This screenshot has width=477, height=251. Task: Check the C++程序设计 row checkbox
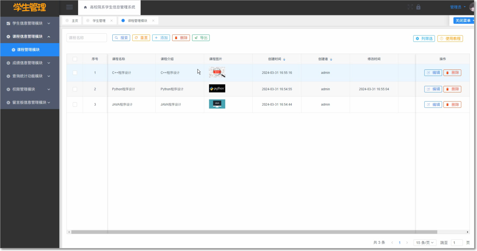point(75,73)
